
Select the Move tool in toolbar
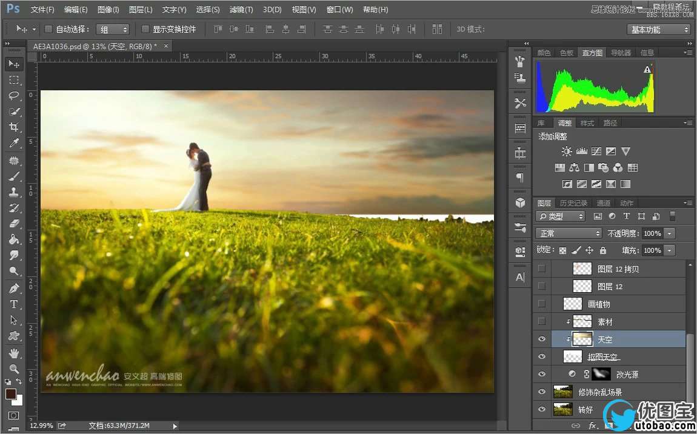(x=14, y=64)
